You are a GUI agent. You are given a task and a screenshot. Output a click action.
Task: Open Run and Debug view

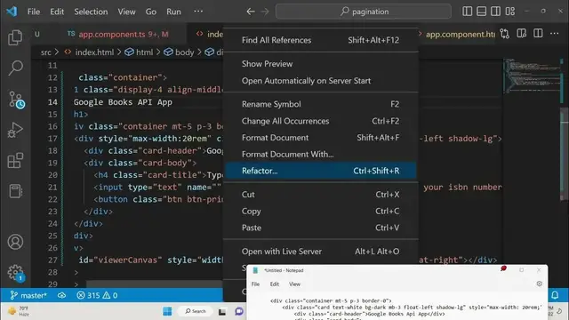tap(15, 130)
